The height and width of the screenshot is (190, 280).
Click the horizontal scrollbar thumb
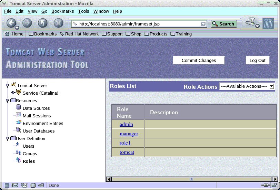click(x=192, y=179)
